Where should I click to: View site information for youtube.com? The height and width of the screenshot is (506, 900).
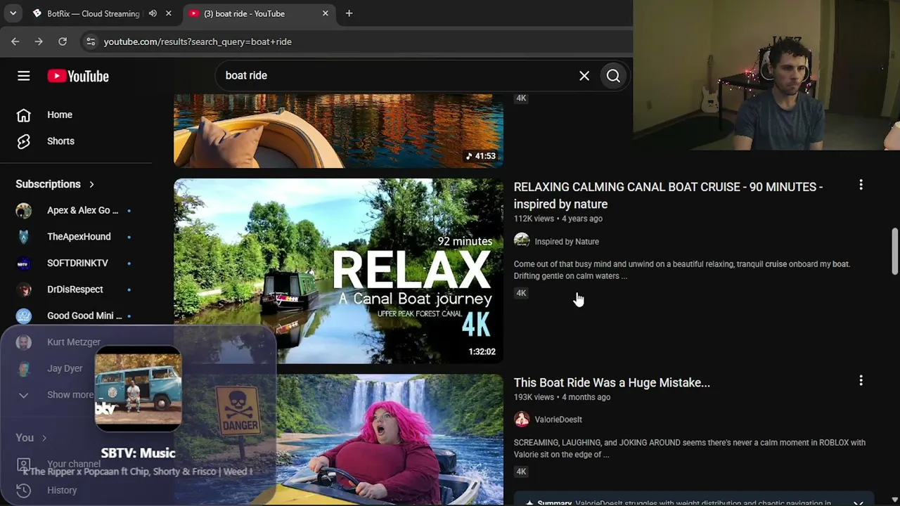[x=90, y=41]
